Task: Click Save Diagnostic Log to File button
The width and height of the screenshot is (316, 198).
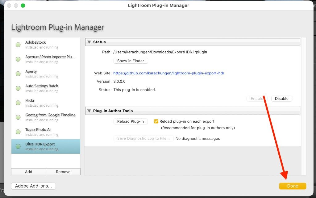Action: pyautogui.click(x=143, y=138)
